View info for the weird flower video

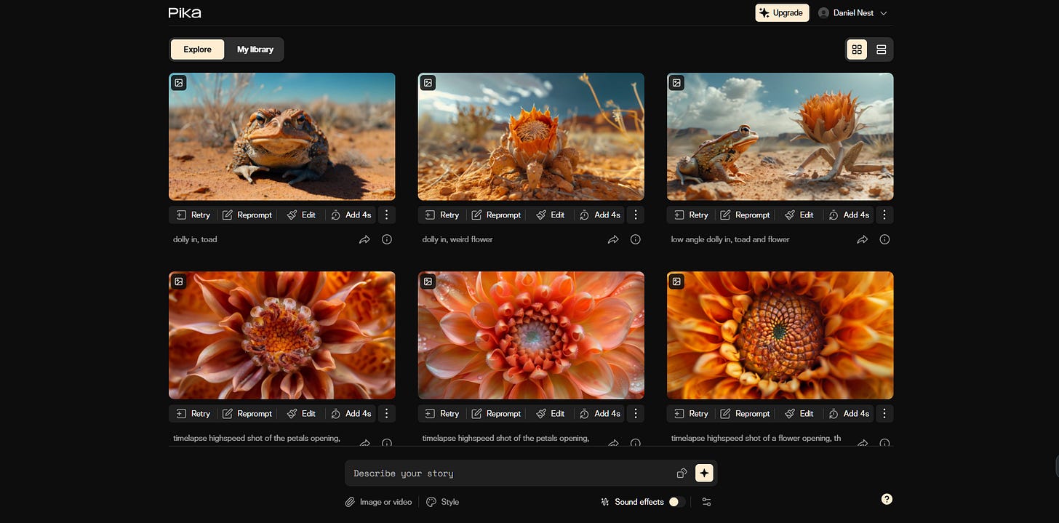(x=635, y=239)
